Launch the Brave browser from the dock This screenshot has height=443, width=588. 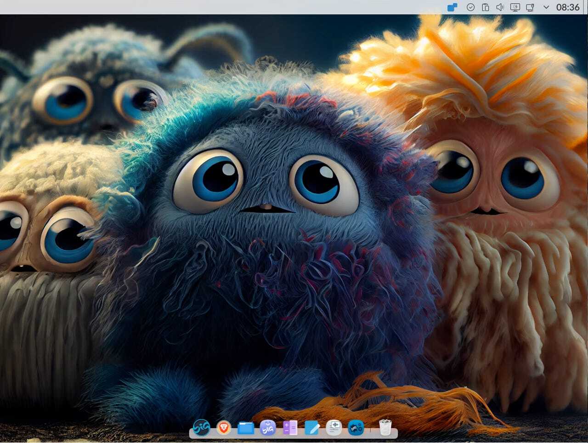tap(224, 428)
